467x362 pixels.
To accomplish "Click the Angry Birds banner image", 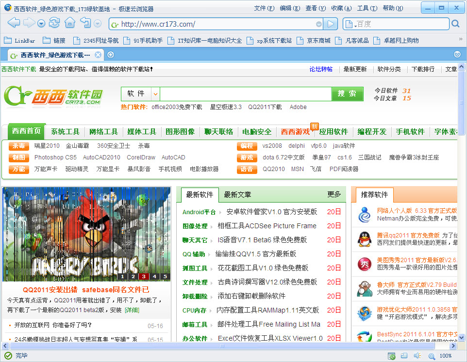I will click(86, 234).
